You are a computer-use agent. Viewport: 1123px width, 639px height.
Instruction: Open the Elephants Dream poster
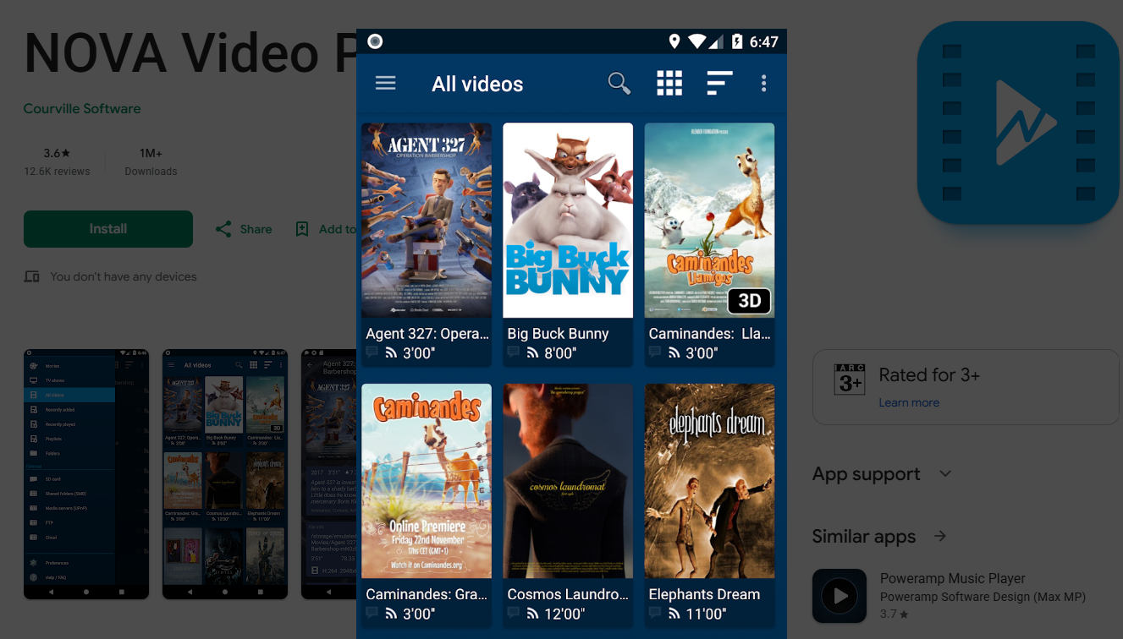tap(709, 481)
